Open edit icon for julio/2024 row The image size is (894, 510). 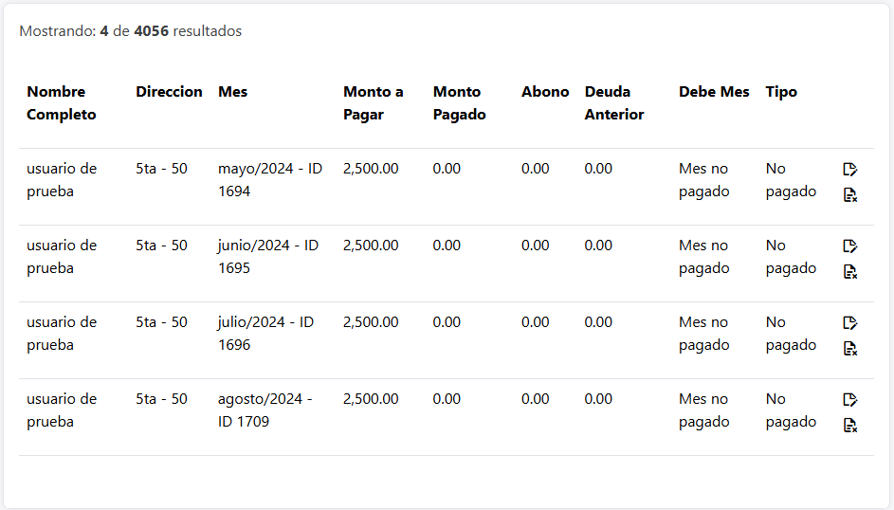(850, 323)
